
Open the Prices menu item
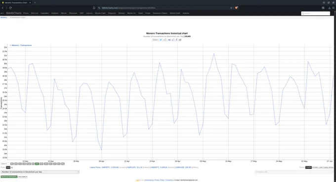[26, 13]
